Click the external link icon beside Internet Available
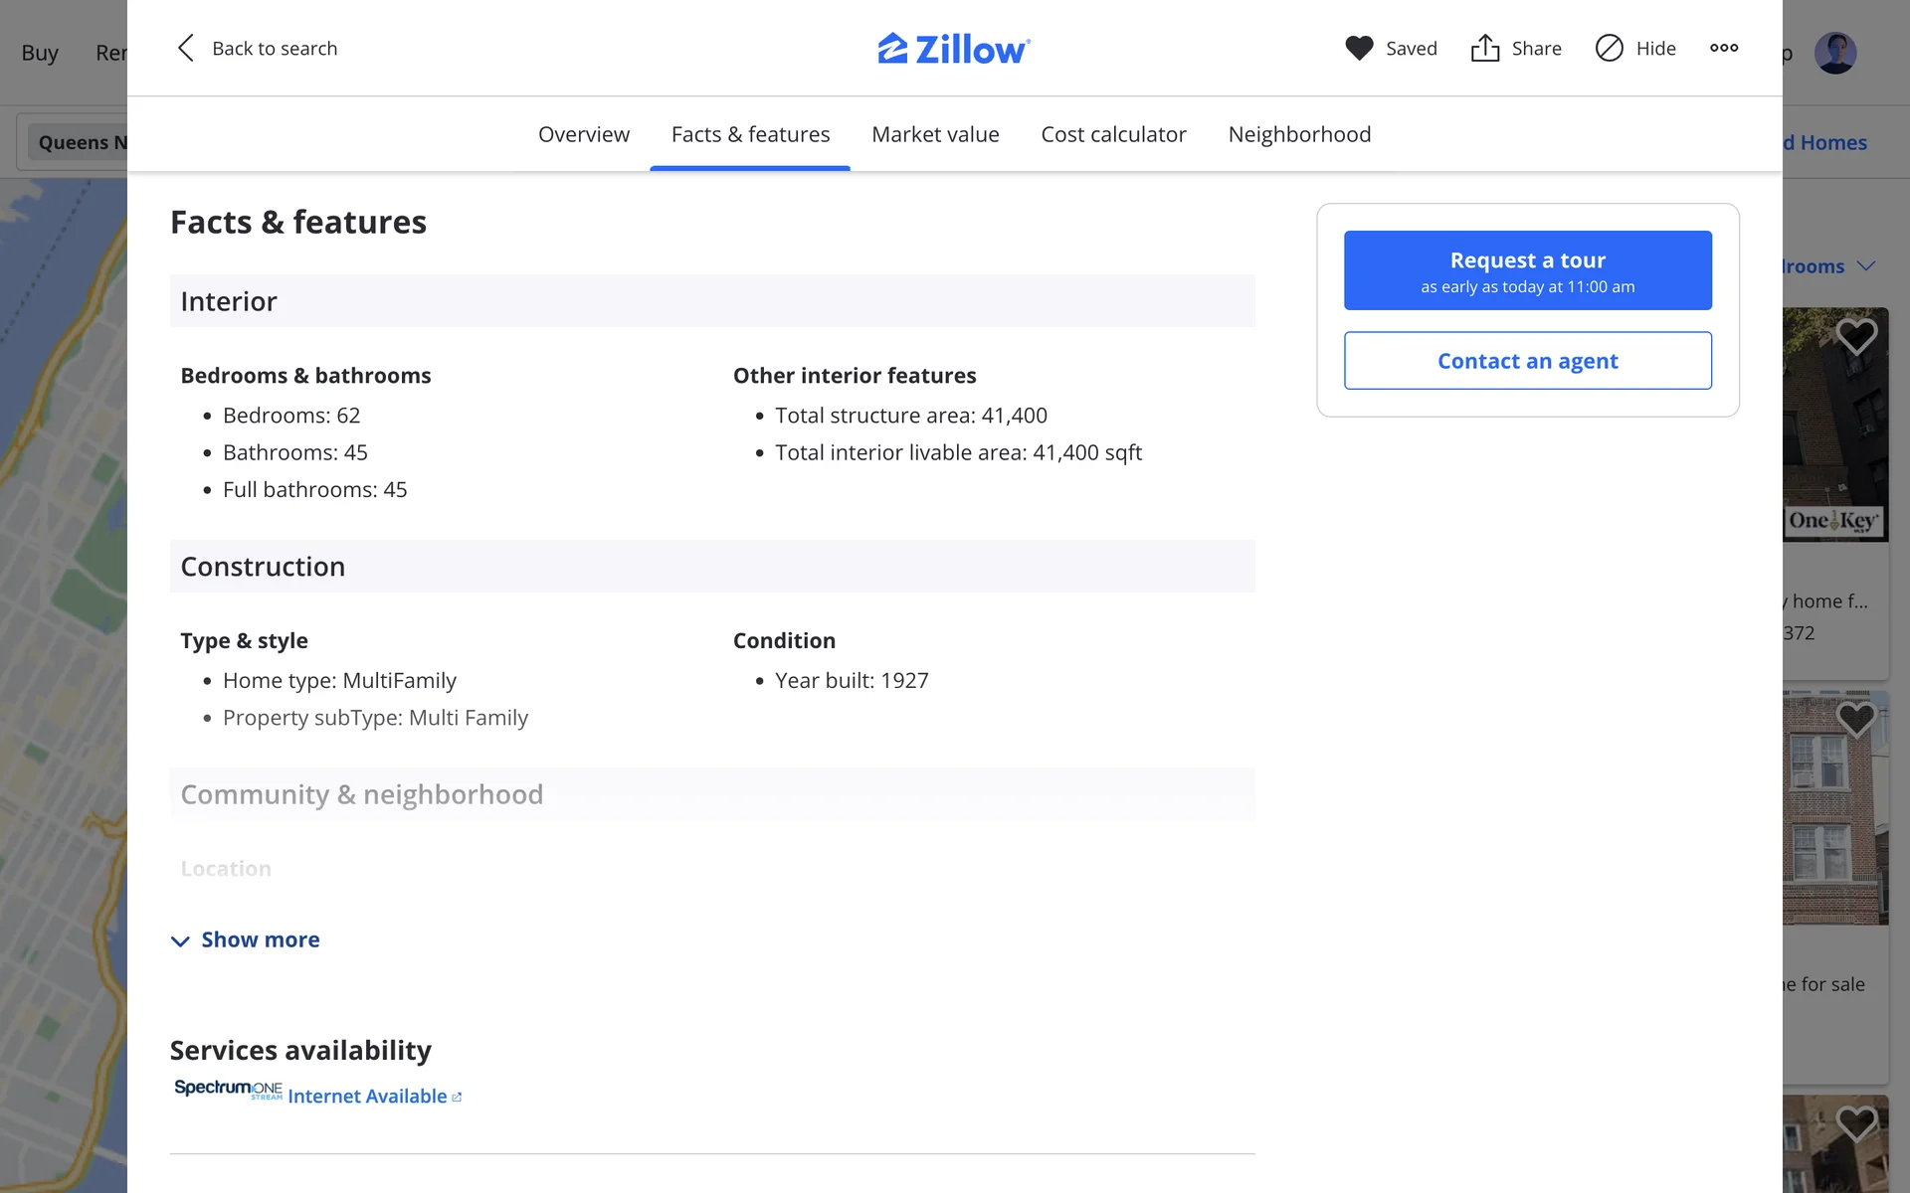 click(x=457, y=1098)
